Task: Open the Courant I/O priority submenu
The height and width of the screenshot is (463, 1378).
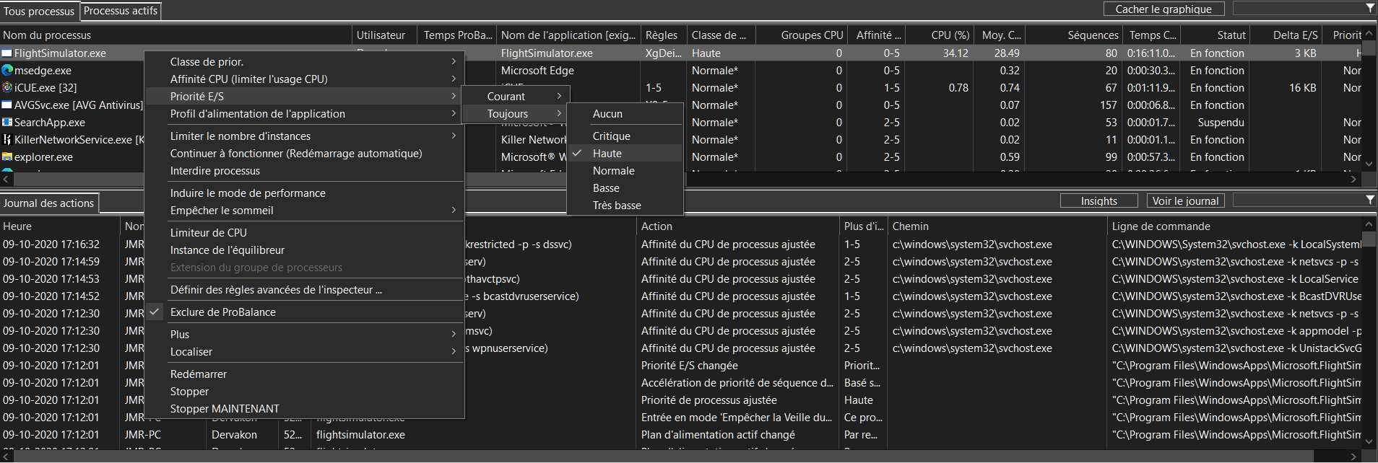Action: (516, 97)
